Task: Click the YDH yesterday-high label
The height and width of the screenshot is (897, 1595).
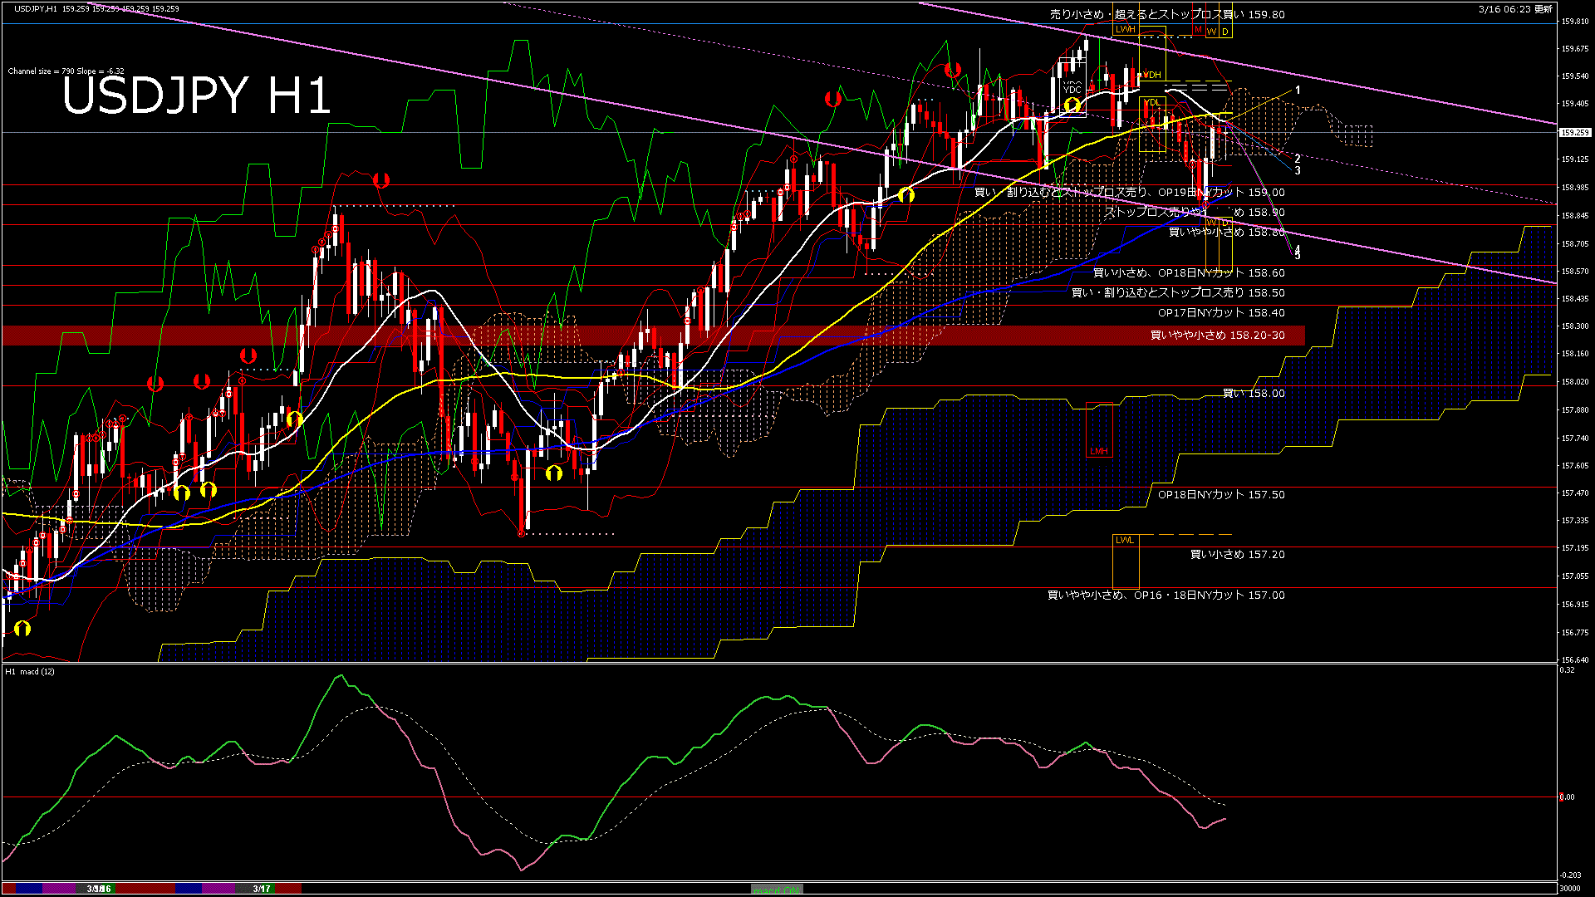Action: tap(1152, 75)
